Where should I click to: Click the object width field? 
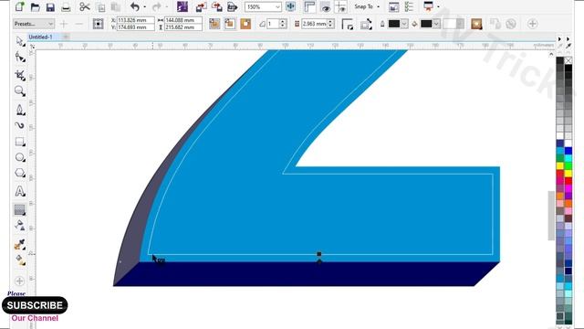[x=182, y=20]
